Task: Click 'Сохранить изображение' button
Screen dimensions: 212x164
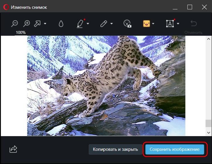Action: tap(175, 149)
